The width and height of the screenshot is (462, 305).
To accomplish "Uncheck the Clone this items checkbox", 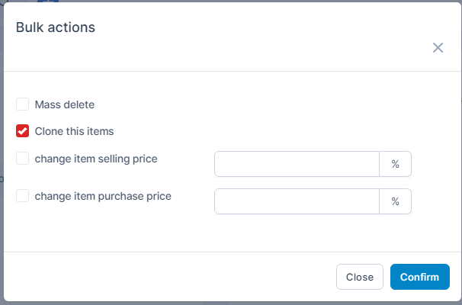I will (x=23, y=131).
